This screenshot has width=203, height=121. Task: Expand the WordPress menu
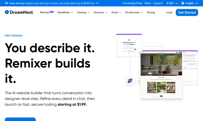coord(65,12)
